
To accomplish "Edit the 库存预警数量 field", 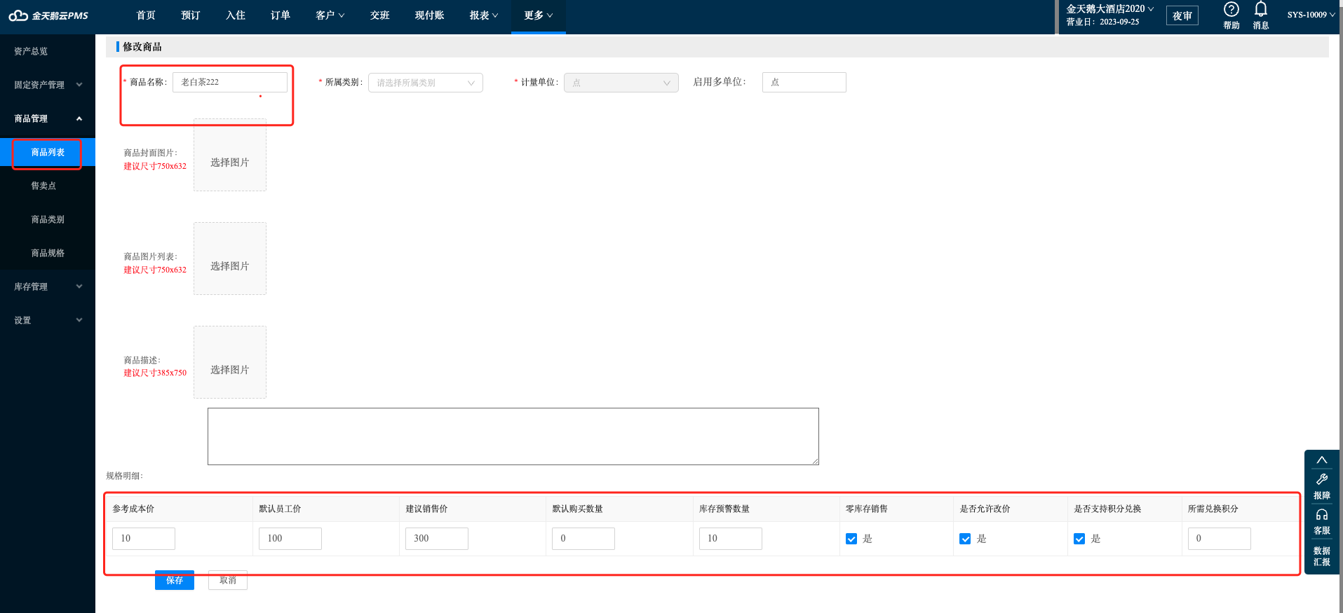I will click(731, 539).
